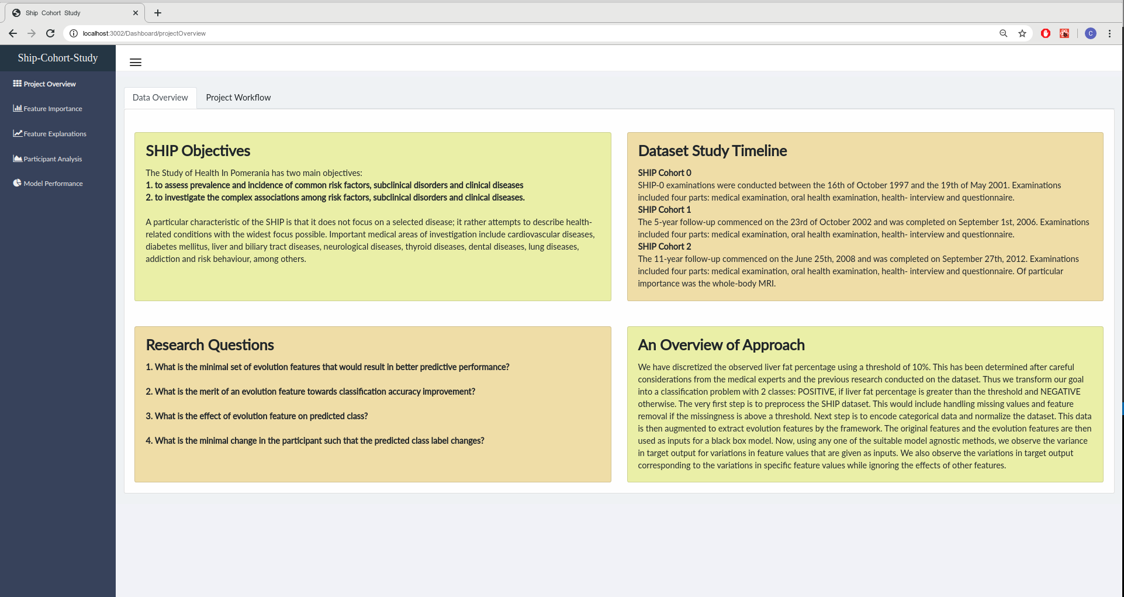Click objective 1 about prevalence and incidence
Image resolution: width=1124 pixels, height=597 pixels.
click(334, 185)
